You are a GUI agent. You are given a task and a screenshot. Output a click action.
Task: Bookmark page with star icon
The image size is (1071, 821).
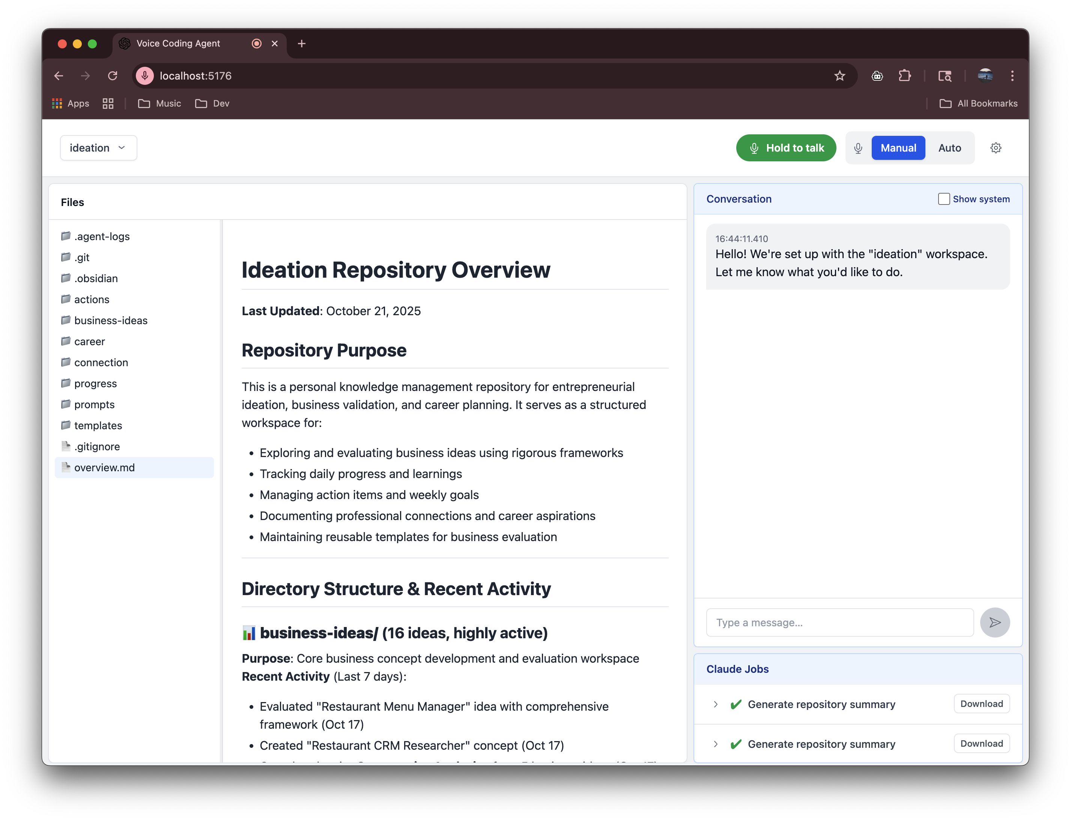pos(839,76)
